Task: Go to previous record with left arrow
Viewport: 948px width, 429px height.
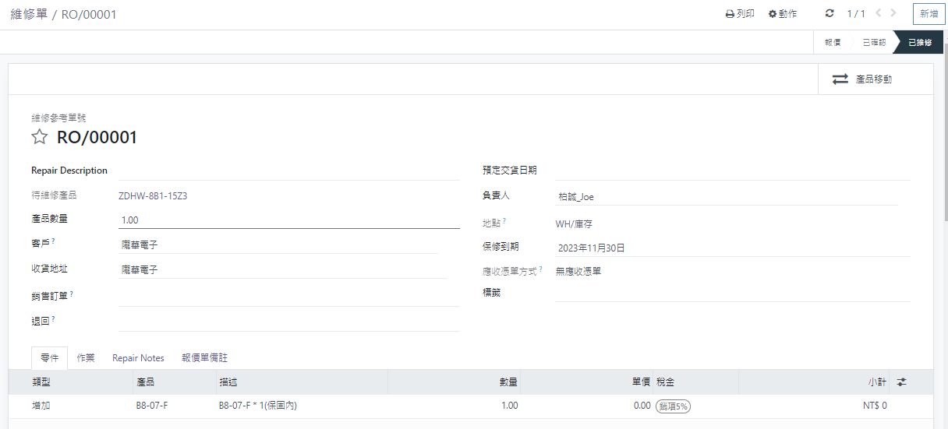Action: coord(879,13)
